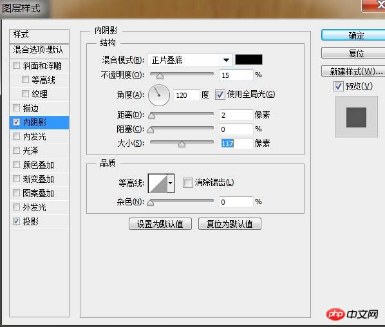Click 新建样式(W) button
The width and height of the screenshot is (385, 327).
click(x=353, y=71)
